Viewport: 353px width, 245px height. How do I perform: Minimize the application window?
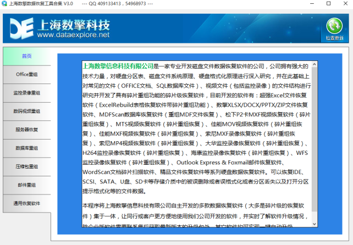pos(312,4)
